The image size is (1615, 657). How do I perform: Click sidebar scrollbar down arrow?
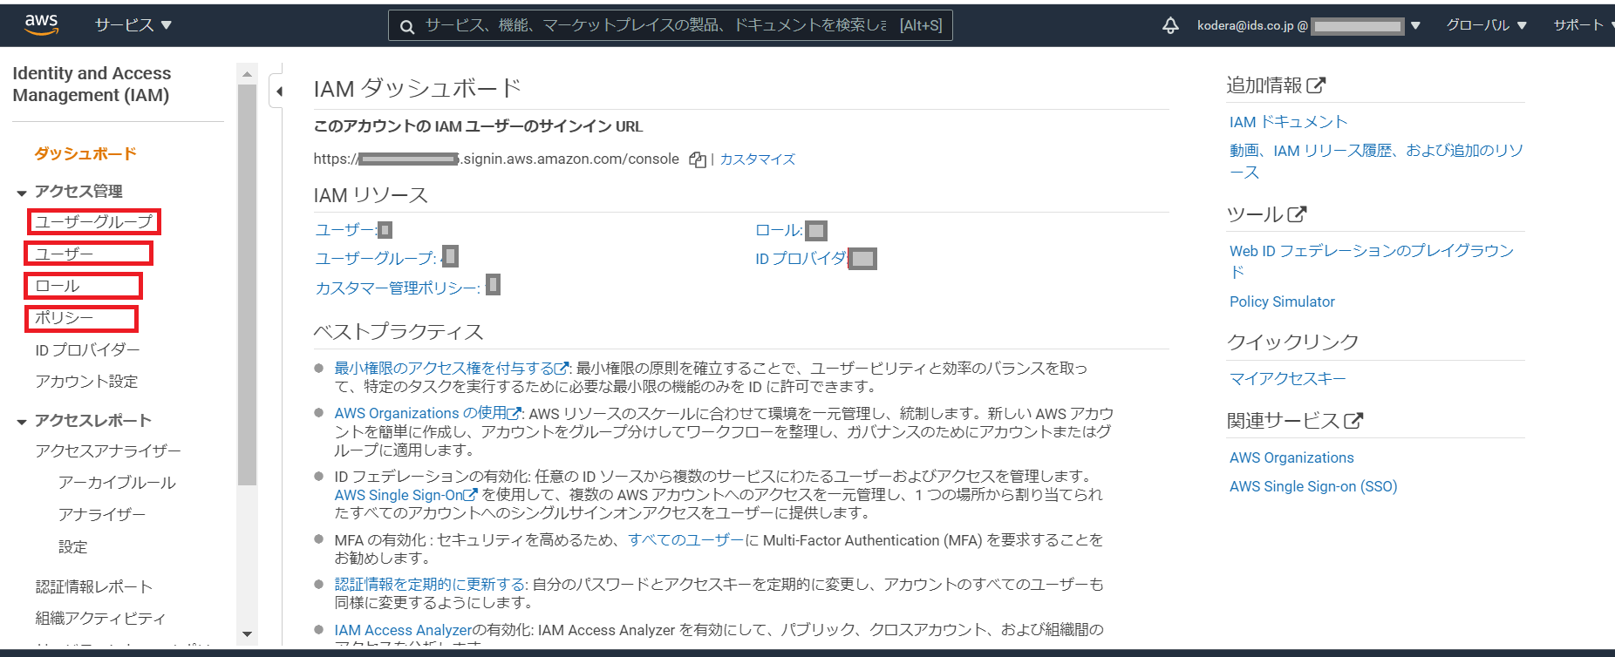point(247,634)
